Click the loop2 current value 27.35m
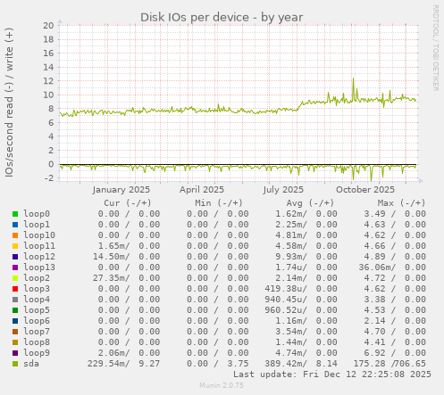Image resolution: width=444 pixels, height=395 pixels. tap(111, 278)
